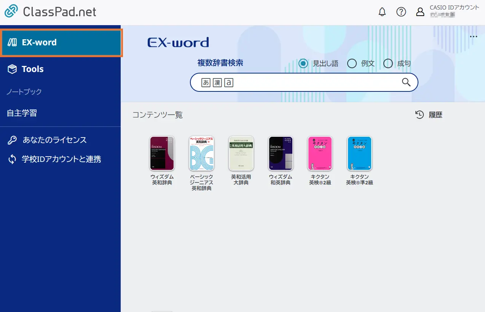Open 履歴 history
The height and width of the screenshot is (312, 485).
point(429,115)
